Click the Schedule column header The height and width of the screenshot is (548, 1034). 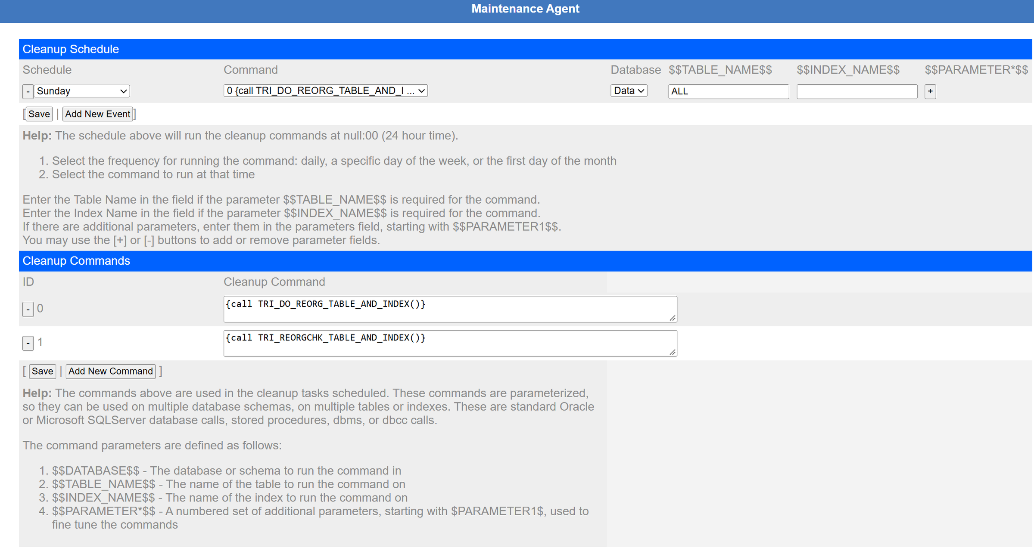click(47, 70)
